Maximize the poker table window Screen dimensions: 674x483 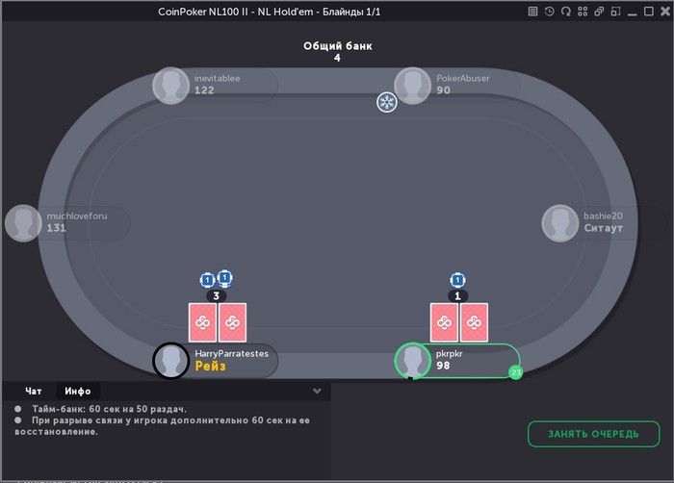point(649,12)
